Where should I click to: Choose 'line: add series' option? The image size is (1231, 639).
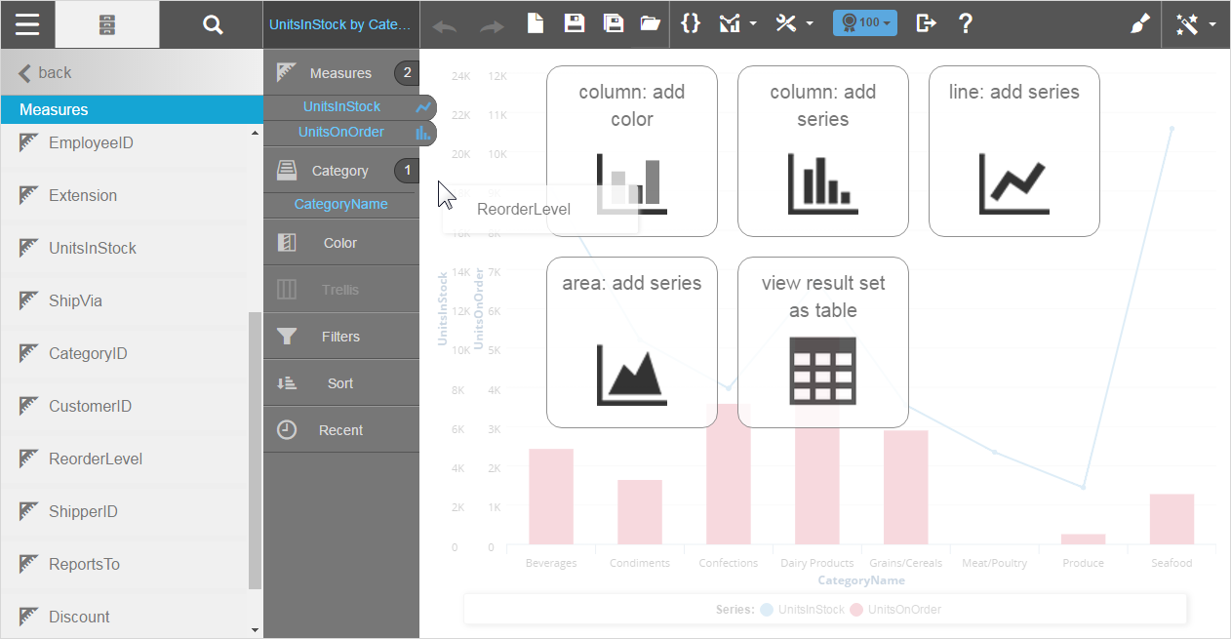click(1013, 151)
